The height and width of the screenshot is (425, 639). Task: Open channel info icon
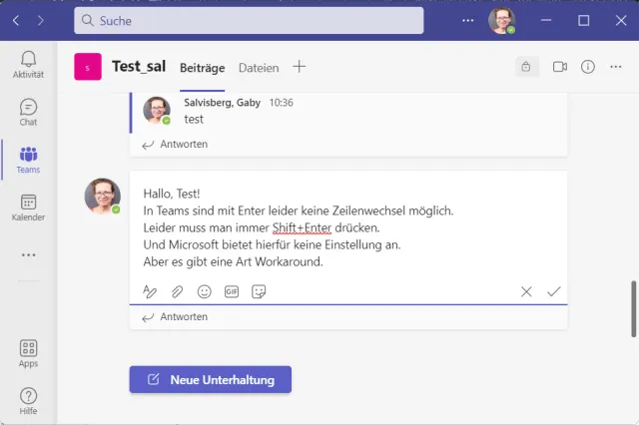(588, 67)
